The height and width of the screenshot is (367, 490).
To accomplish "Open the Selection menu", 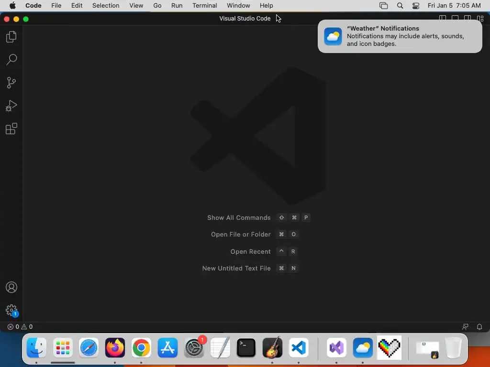I will coord(106,6).
